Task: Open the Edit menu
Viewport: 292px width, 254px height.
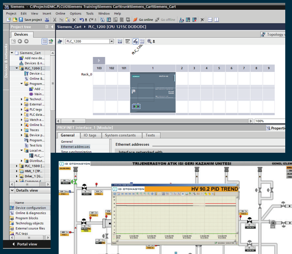Action: click(x=24, y=14)
